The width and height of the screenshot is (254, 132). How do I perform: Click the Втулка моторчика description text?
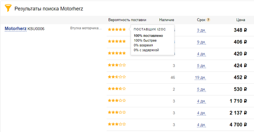tap(86, 29)
